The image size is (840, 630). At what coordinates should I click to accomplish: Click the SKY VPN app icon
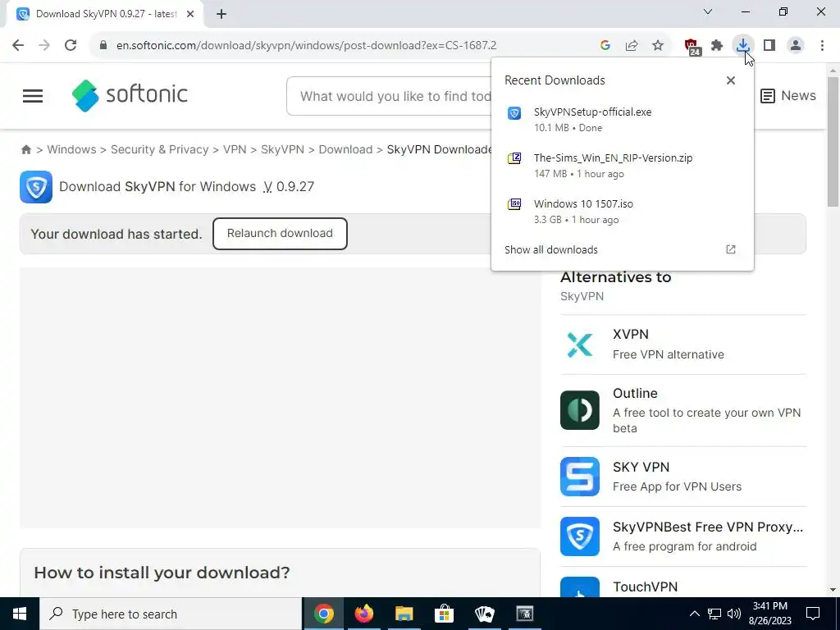[580, 477]
